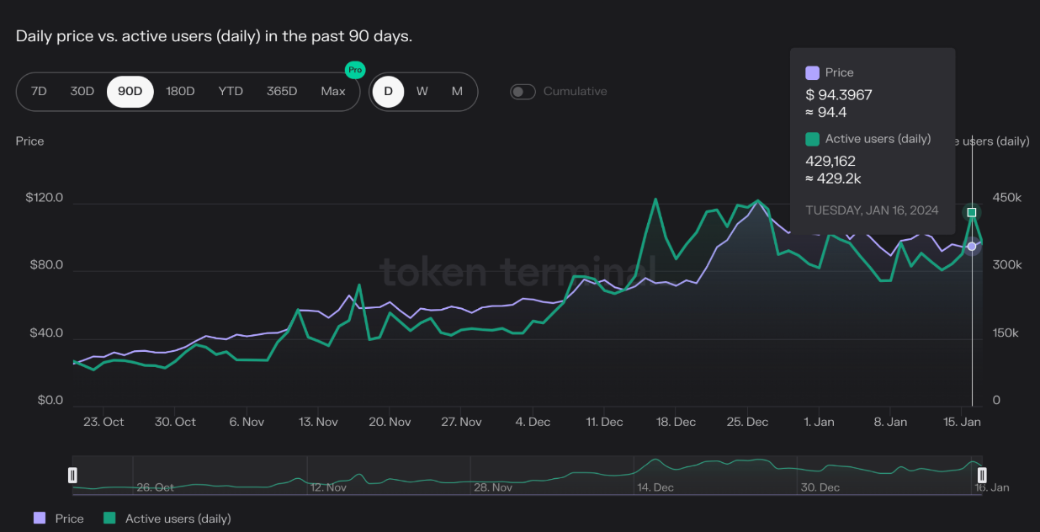Enable the Cumulative toggle
This screenshot has width=1040, height=532.
[x=523, y=92]
